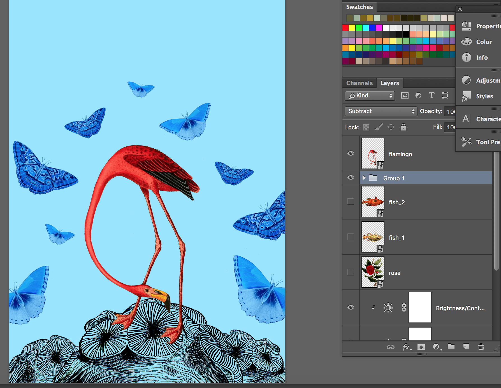Select the rose layer thumbnail
Screen dimensions: 501x388
tap(373, 272)
